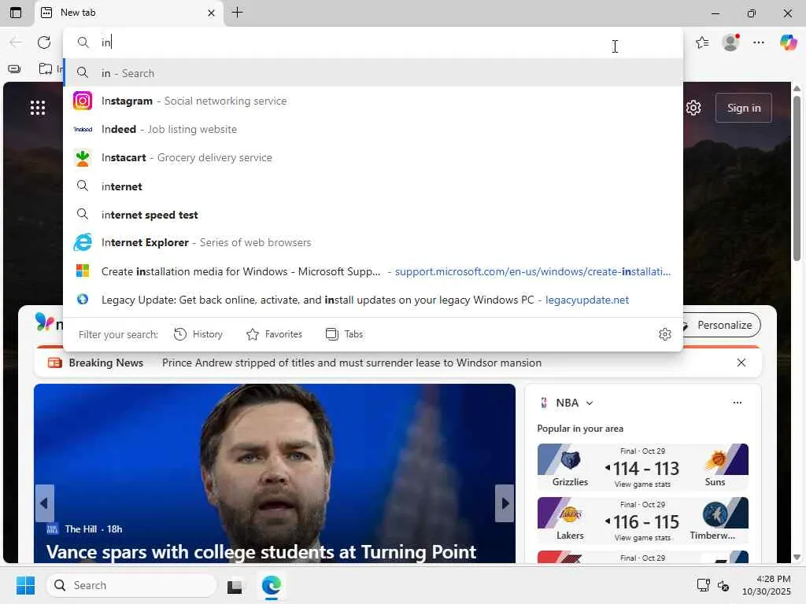Open the Vance spars with college students article
The width and height of the screenshot is (806, 604).
pos(261,552)
